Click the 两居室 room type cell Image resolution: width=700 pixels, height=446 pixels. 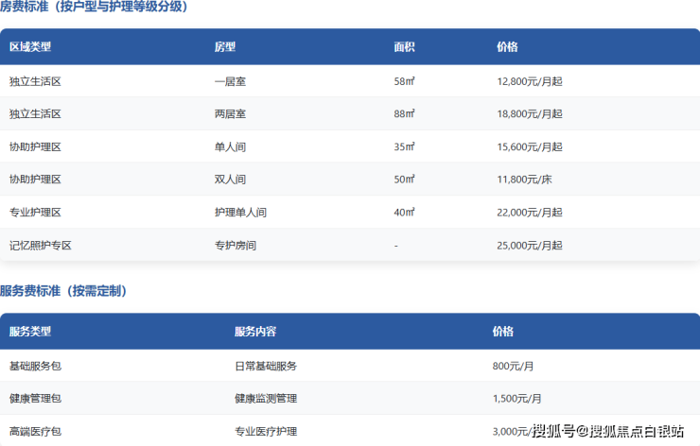pos(231,114)
